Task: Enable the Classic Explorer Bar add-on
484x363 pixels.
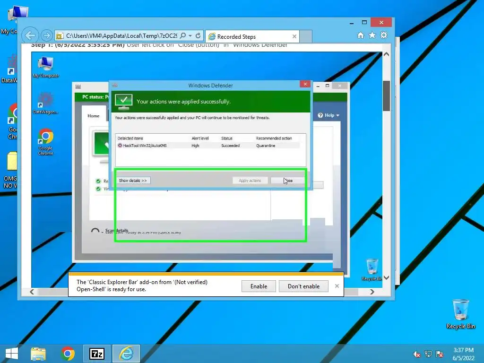Action: 259,286
